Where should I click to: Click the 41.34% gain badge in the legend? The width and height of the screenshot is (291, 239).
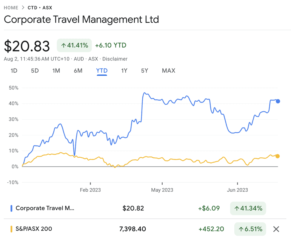[248, 208]
